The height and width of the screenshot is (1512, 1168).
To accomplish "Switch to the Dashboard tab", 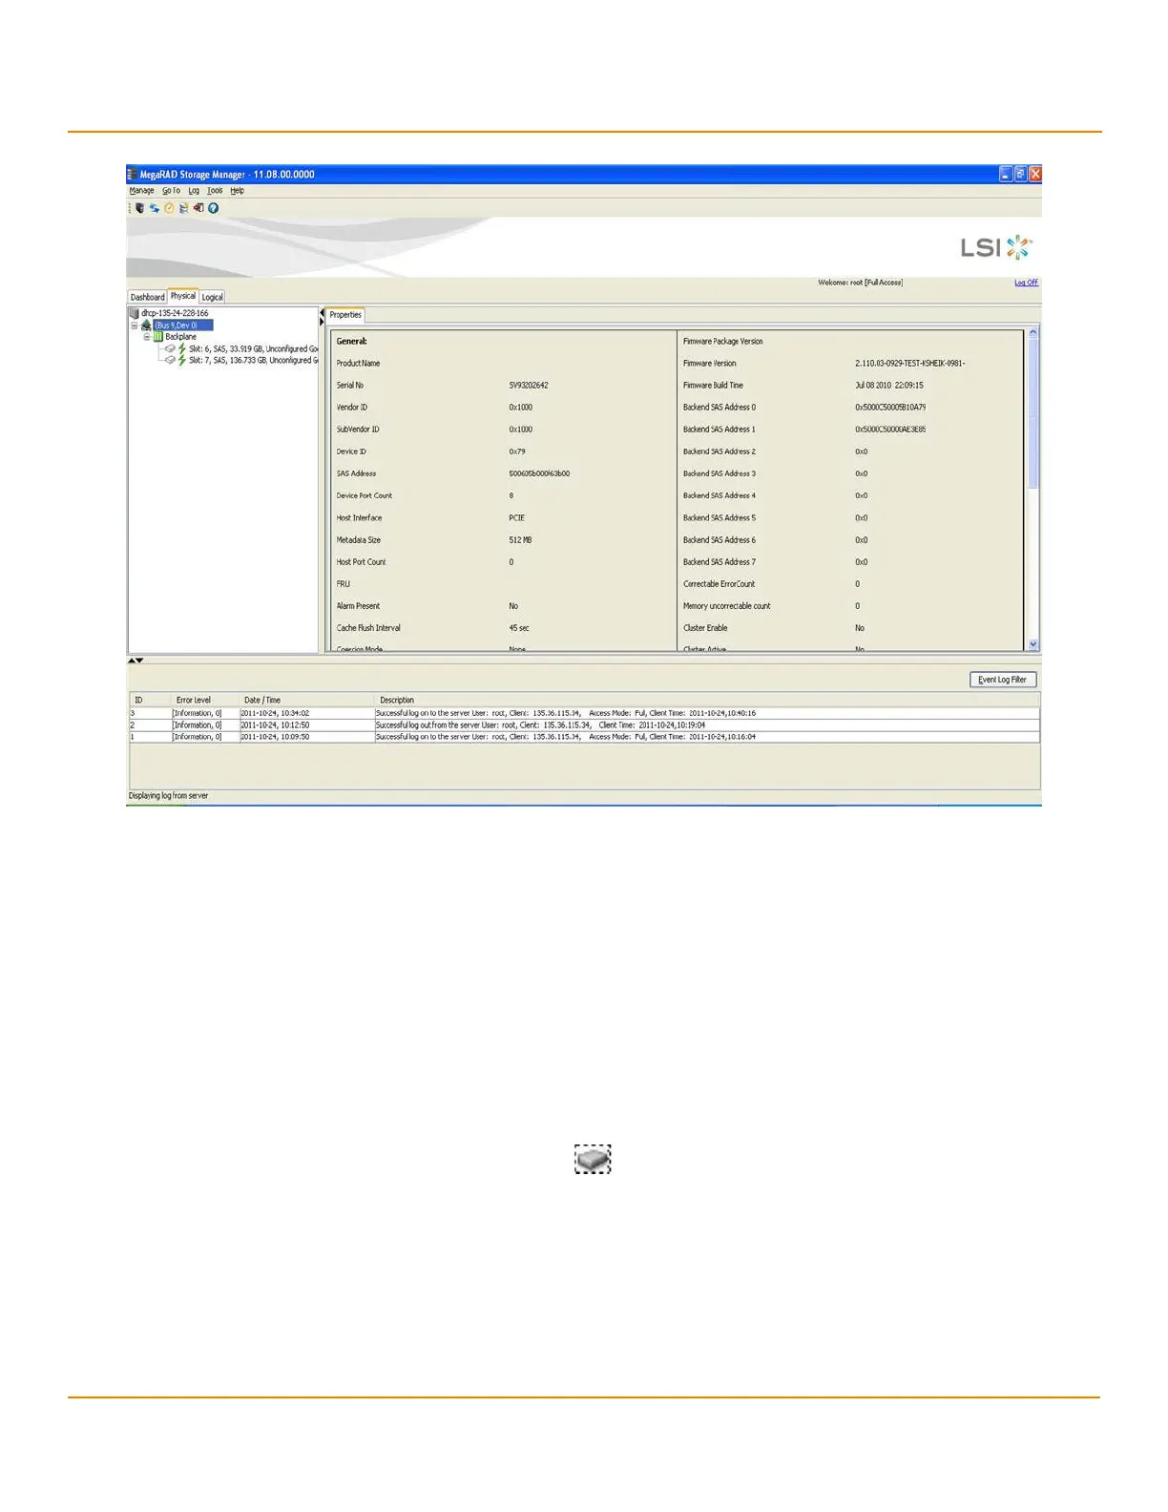I will click(x=147, y=297).
